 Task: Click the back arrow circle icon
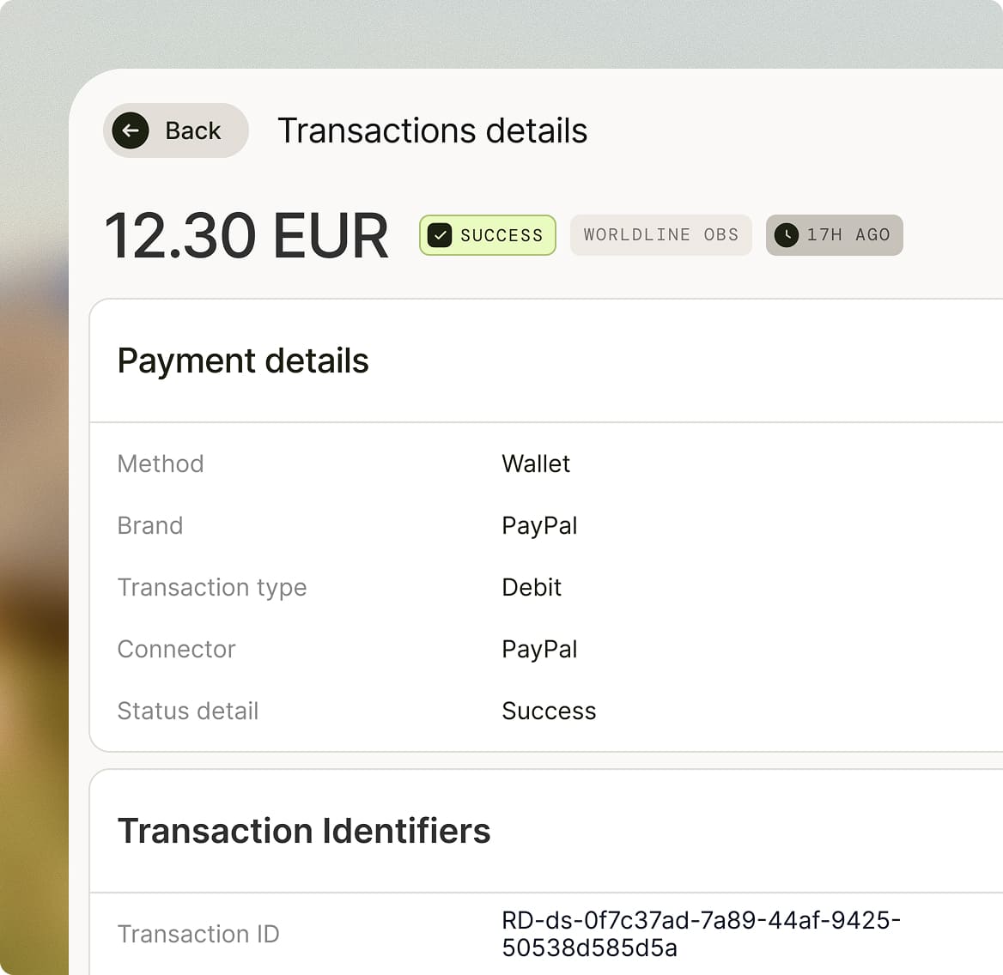click(x=131, y=130)
